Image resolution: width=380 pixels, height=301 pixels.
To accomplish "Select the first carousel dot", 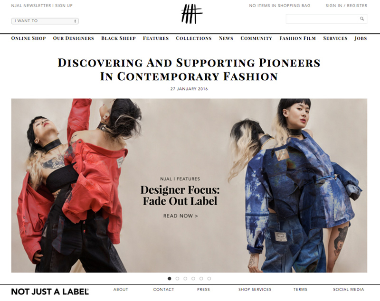I will (x=170, y=279).
